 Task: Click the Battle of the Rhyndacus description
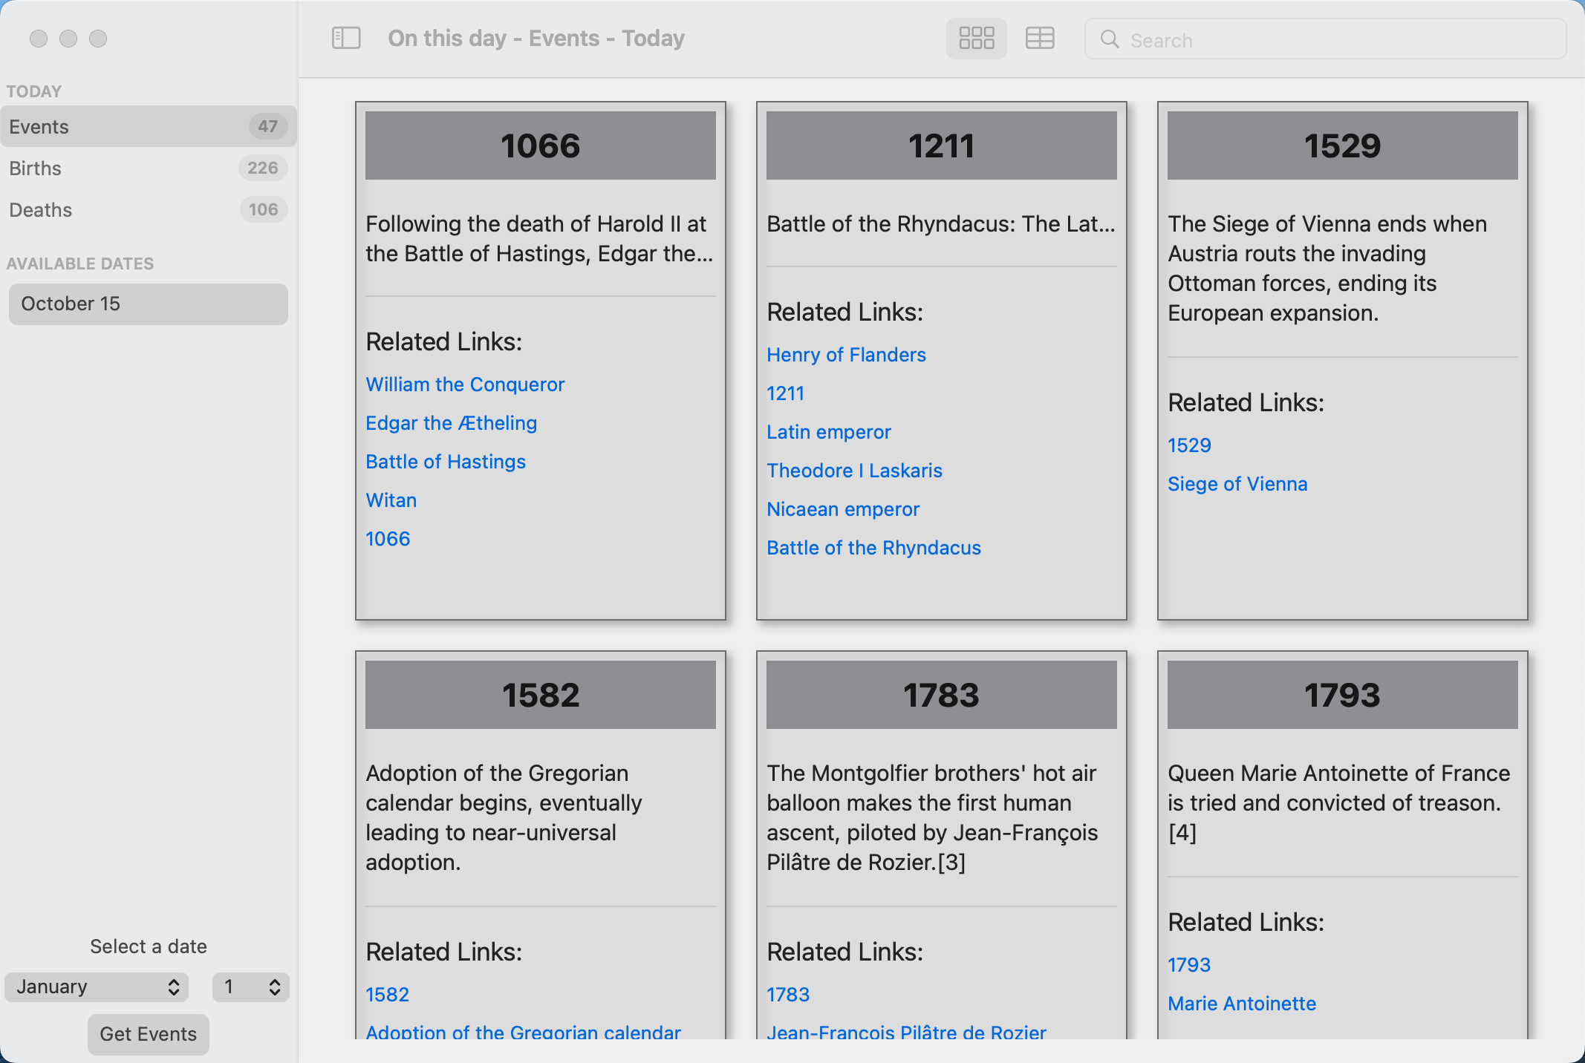(941, 224)
